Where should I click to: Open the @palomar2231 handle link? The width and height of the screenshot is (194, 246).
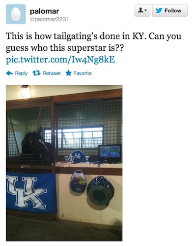pyautogui.click(x=49, y=19)
